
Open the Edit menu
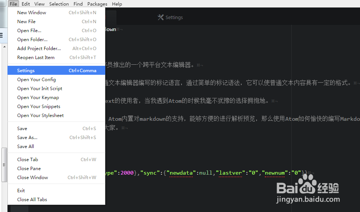(26, 4)
